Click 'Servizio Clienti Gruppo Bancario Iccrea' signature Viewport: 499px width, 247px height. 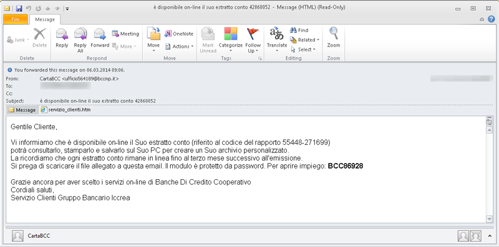pyautogui.click(x=70, y=197)
